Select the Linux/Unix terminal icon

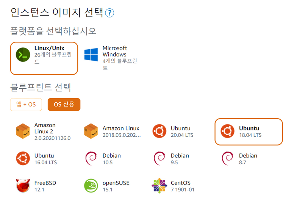pos(23,55)
